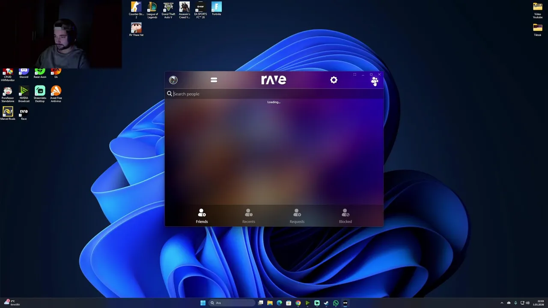Open File Explorer from the taskbar
Screen dimensions: 548x308
pos(270,303)
